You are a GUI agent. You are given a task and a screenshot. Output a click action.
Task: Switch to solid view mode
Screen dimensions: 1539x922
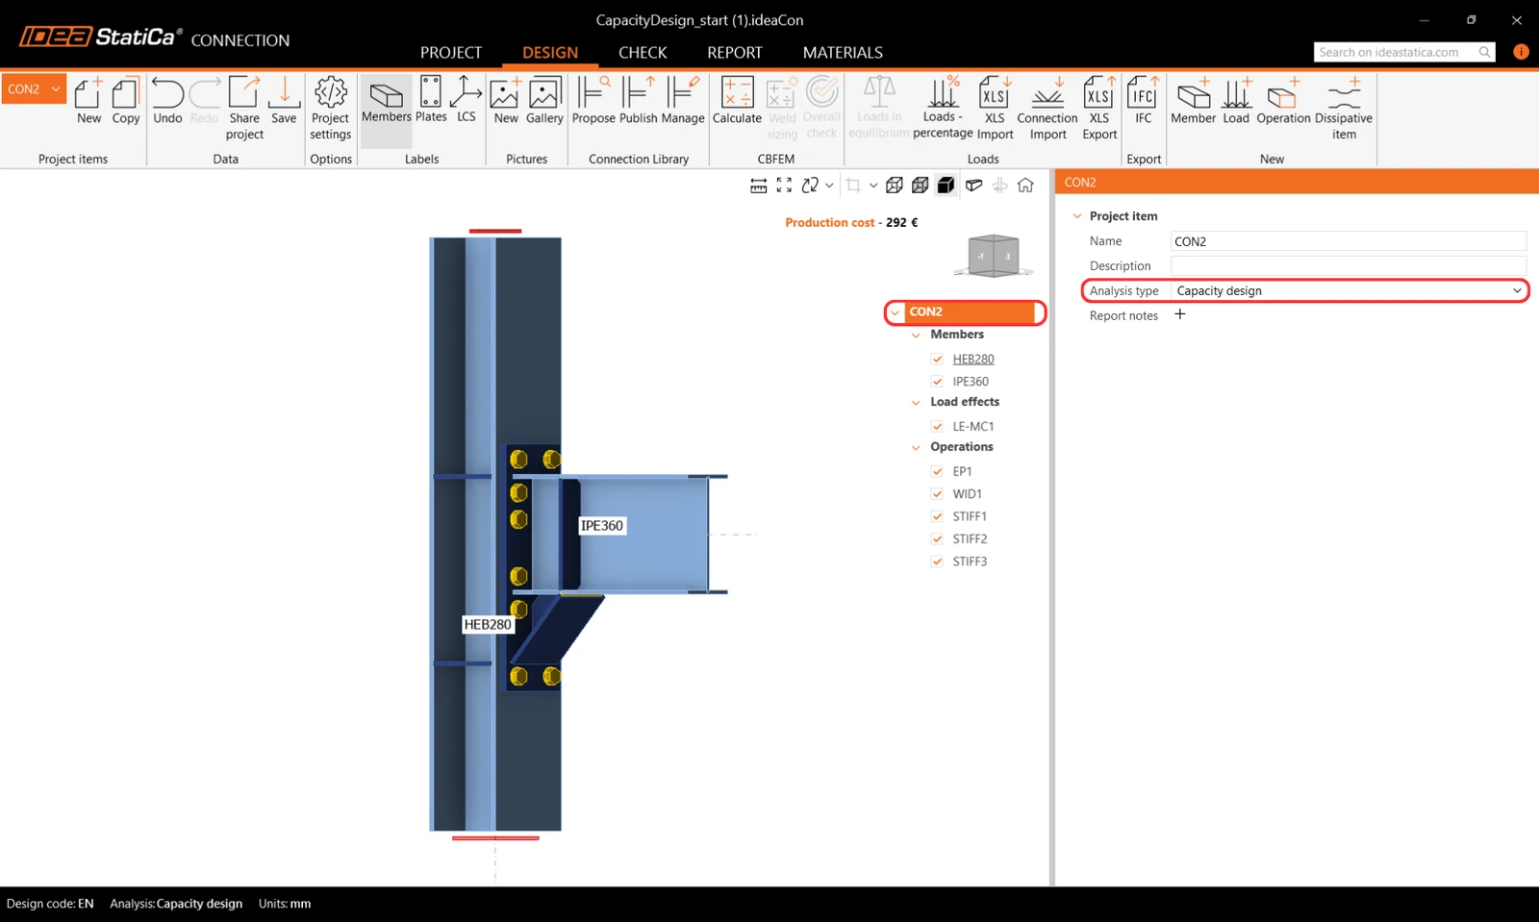(946, 186)
